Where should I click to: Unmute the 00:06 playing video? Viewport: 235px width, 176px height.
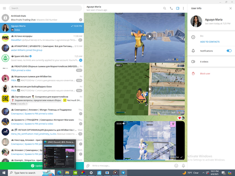pos(124,123)
